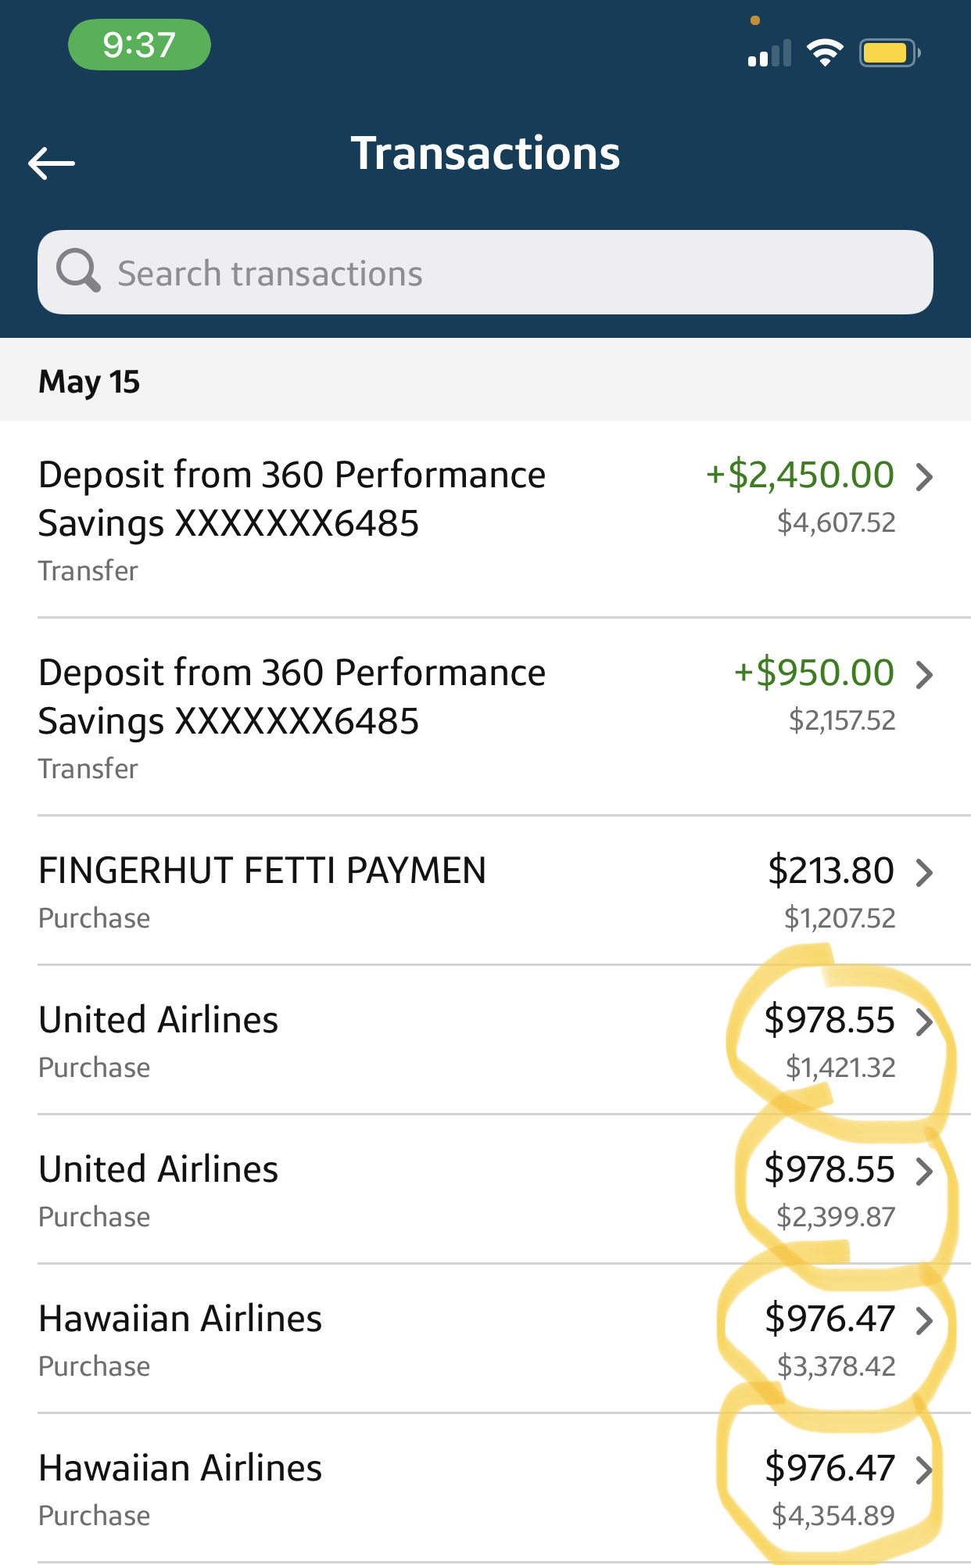The width and height of the screenshot is (971, 1565).
Task: Click the search magnifying glass icon
Action: pyautogui.click(x=78, y=271)
